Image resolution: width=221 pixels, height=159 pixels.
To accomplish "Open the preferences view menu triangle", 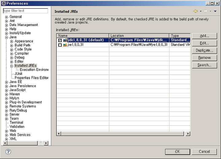I will click(215, 11).
